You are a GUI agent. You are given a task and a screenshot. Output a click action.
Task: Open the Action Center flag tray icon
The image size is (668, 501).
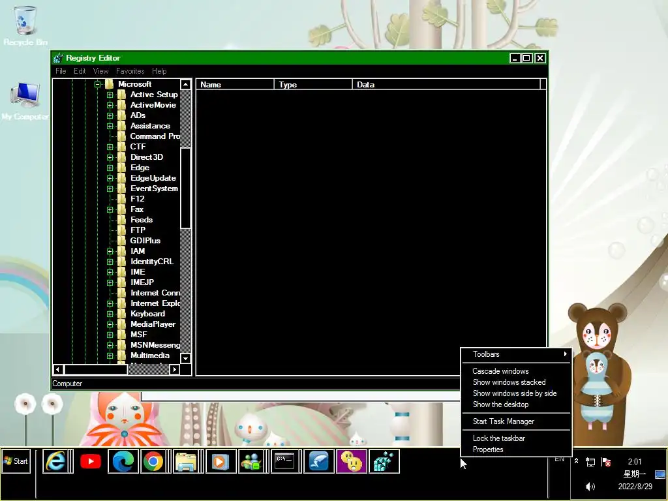tap(606, 462)
